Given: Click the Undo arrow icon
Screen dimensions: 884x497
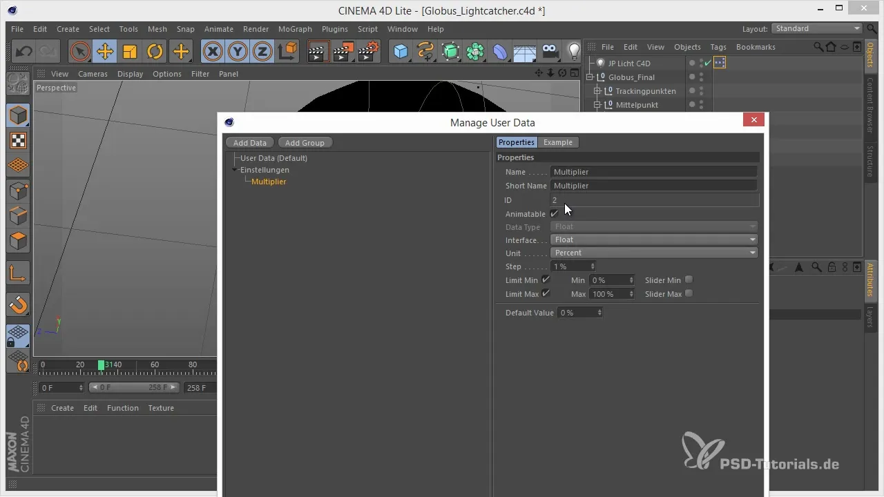Looking at the screenshot, I should pyautogui.click(x=24, y=51).
